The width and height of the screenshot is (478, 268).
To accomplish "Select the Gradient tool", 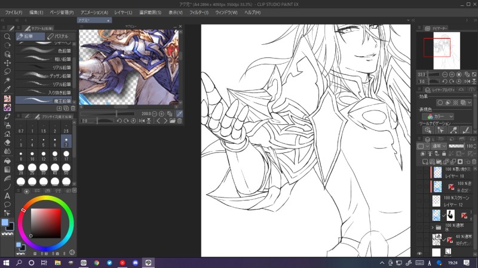I will (x=7, y=170).
